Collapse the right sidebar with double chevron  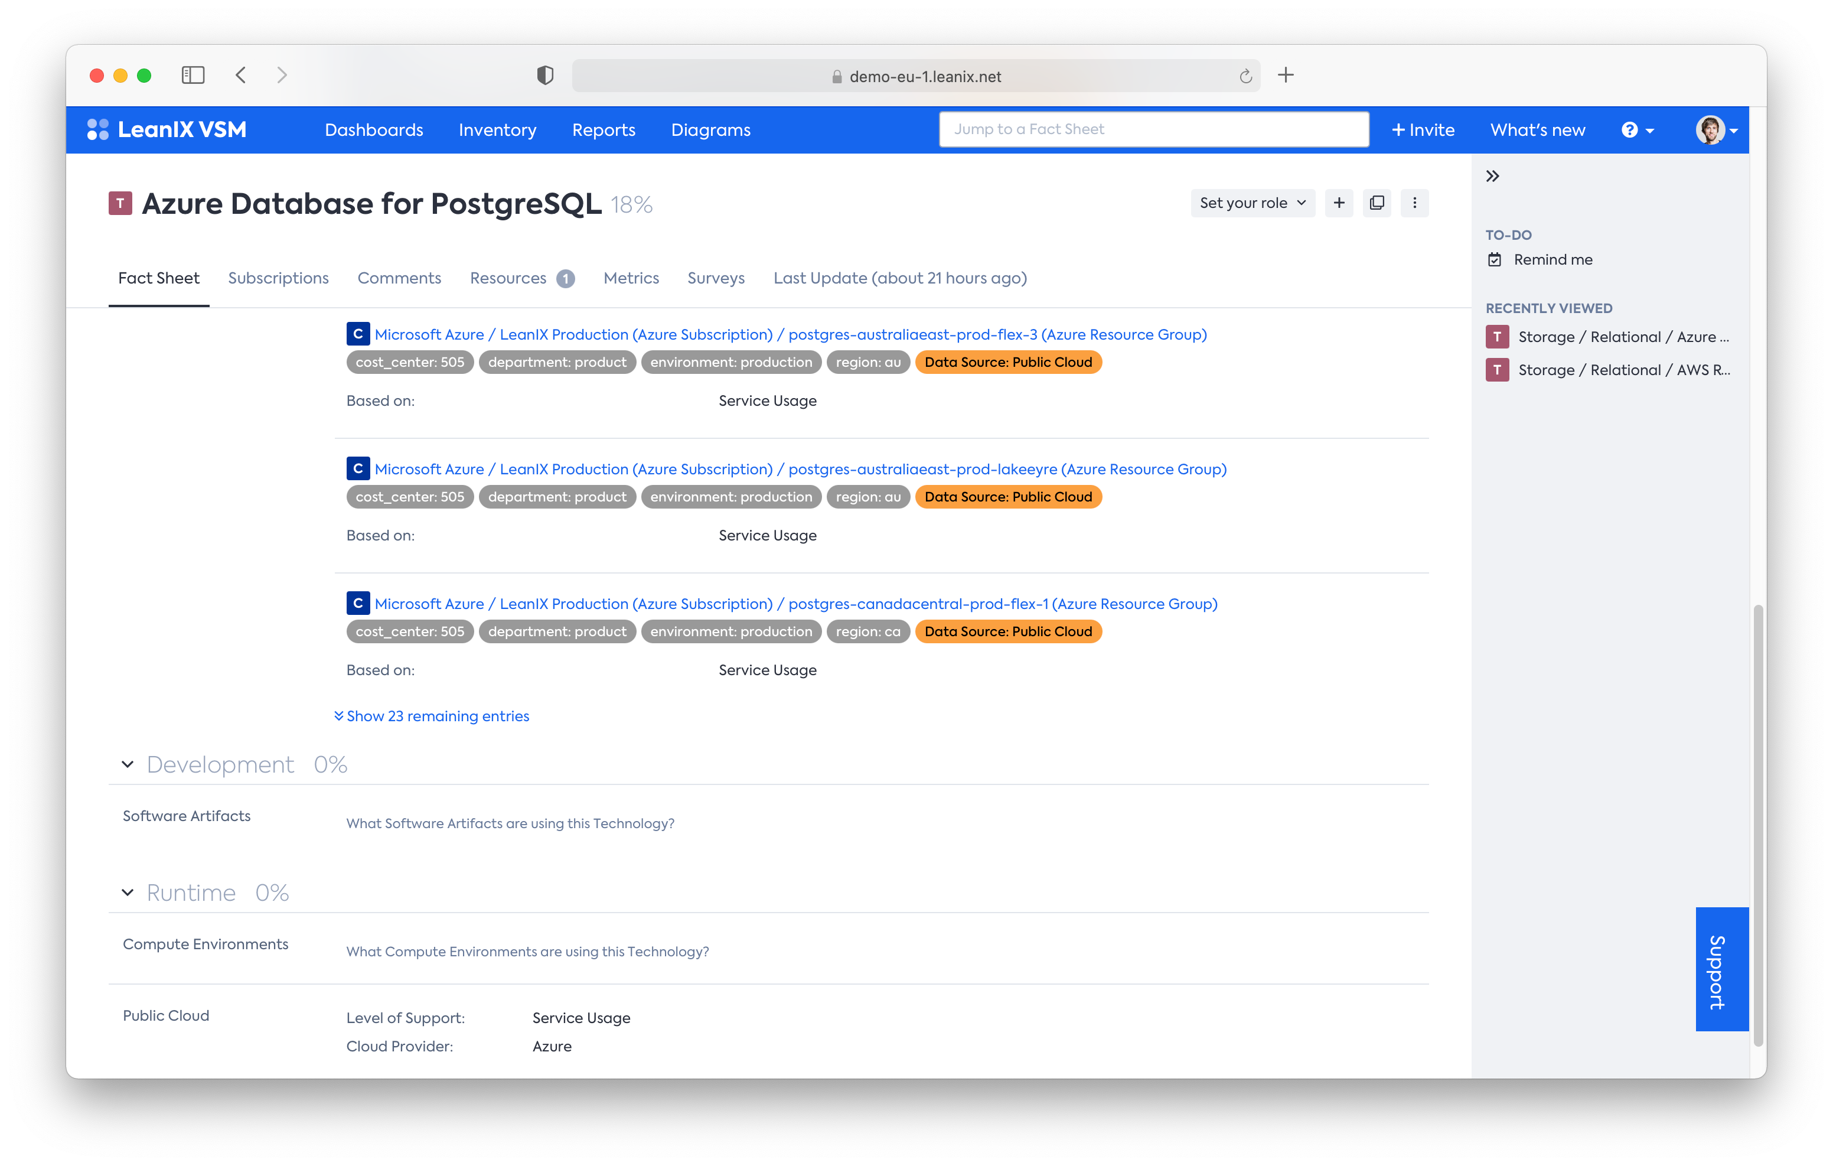coord(1493,177)
